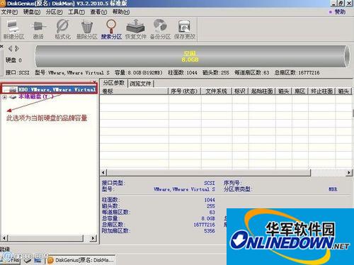Image resolution: width=354 pixels, height=265 pixels.
Task: Switch to the 分区参数 tab
Action: click(114, 83)
